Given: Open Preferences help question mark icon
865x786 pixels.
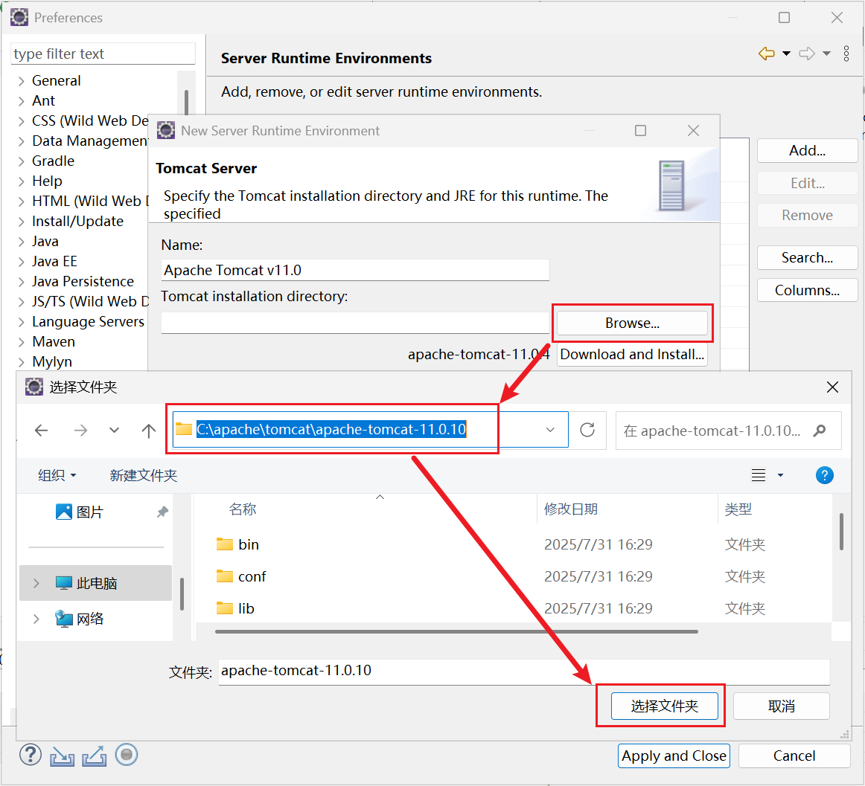Looking at the screenshot, I should [31, 755].
